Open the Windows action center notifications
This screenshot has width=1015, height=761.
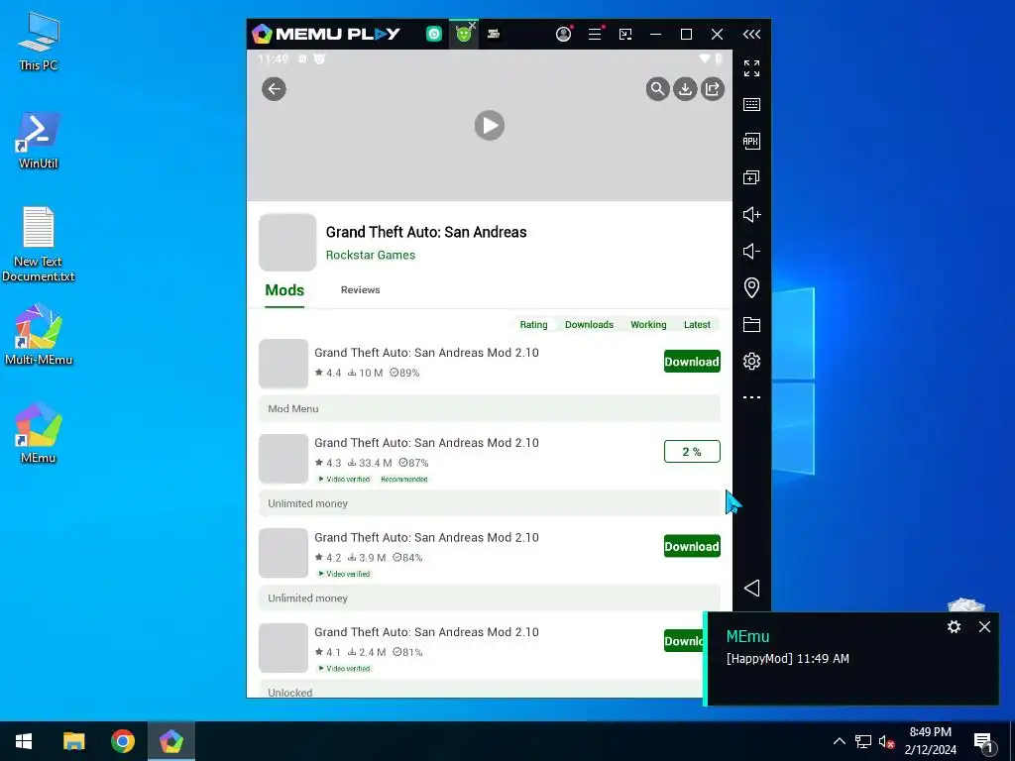point(984,741)
